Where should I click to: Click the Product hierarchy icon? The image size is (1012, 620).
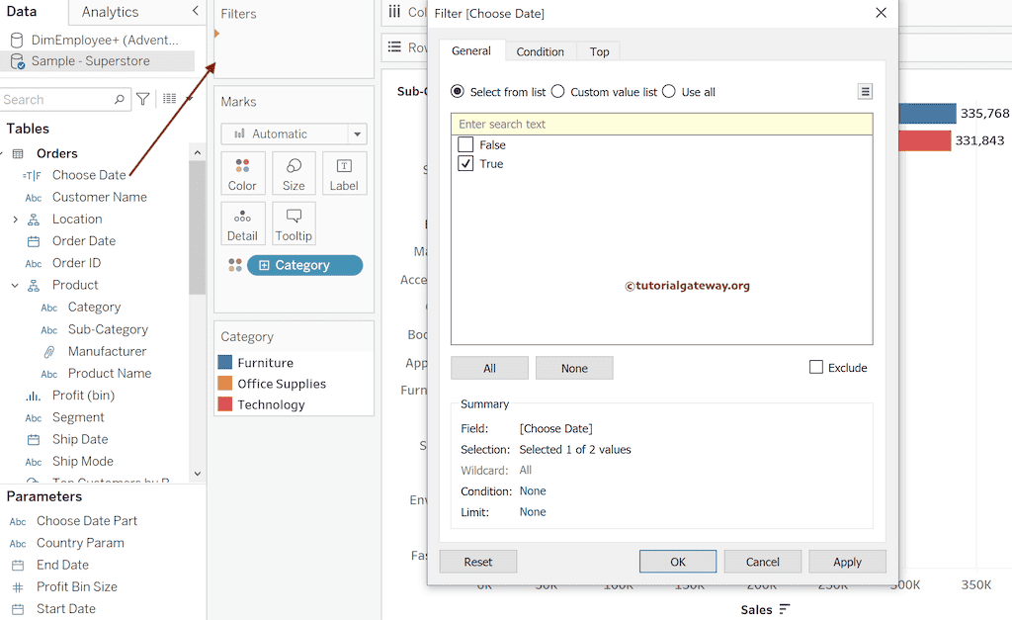[x=34, y=286]
